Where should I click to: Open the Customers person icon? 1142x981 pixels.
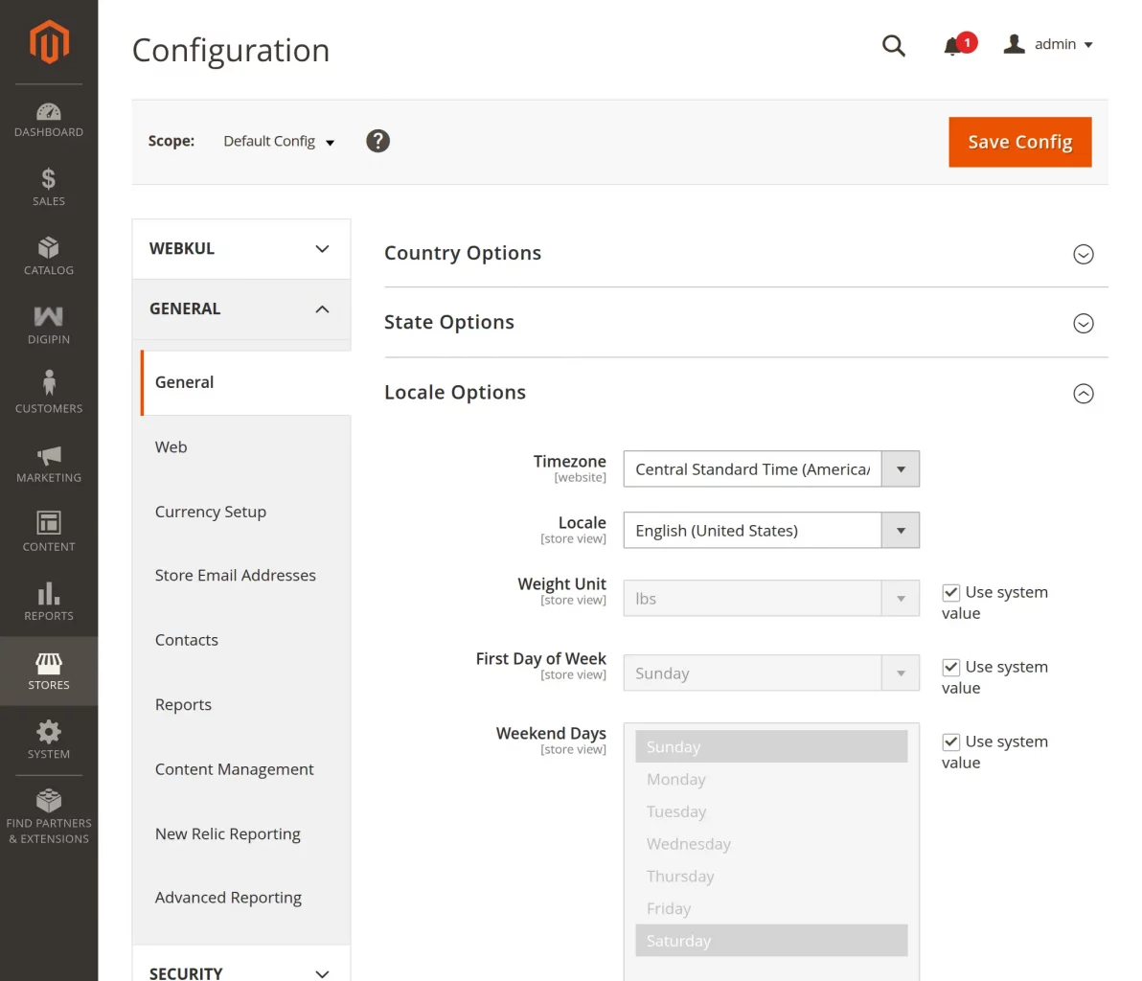(49, 384)
